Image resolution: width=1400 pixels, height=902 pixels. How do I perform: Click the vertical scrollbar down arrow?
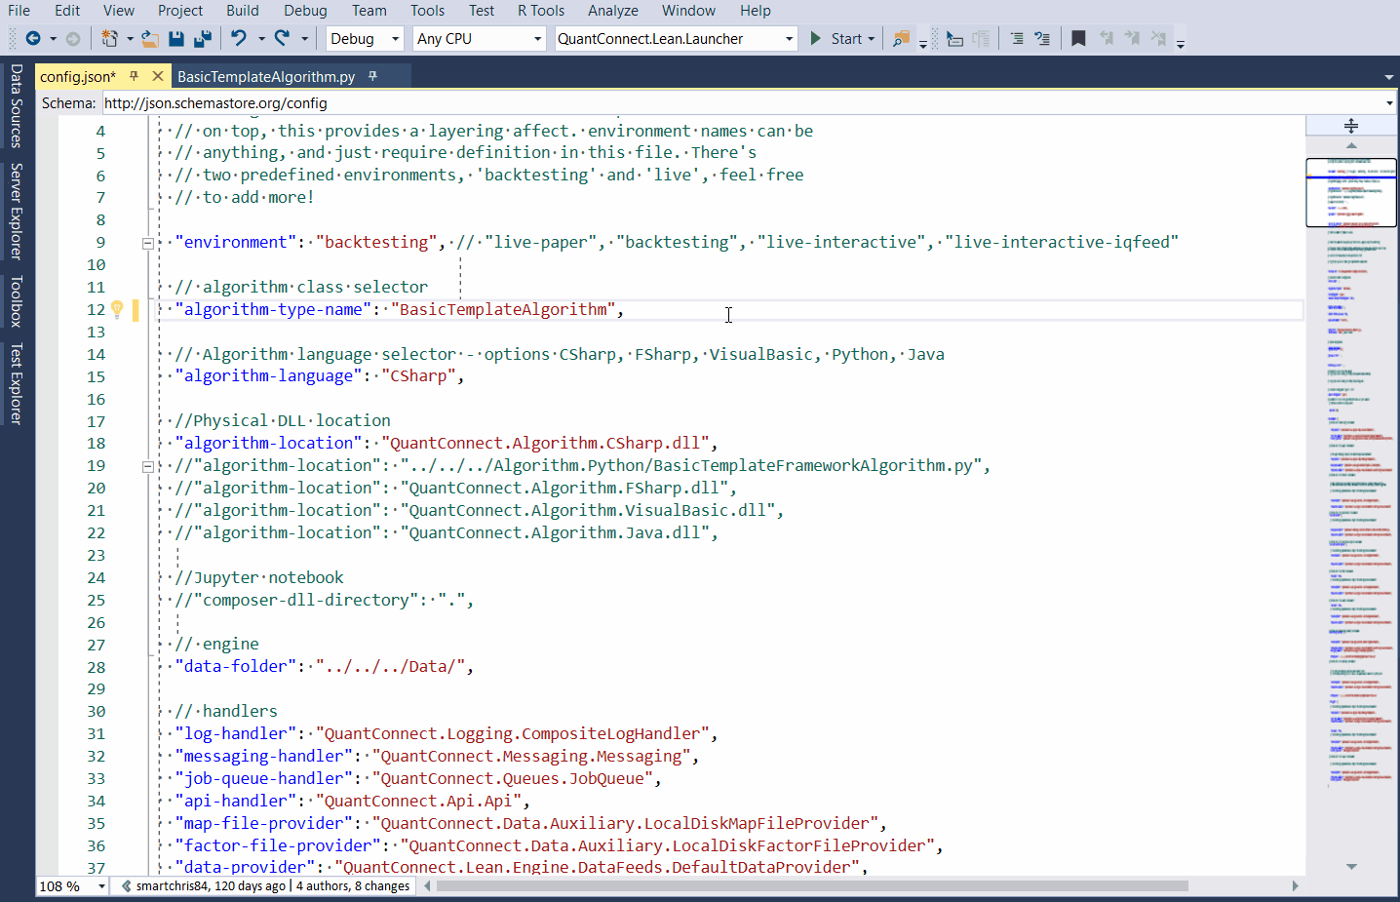(1351, 866)
